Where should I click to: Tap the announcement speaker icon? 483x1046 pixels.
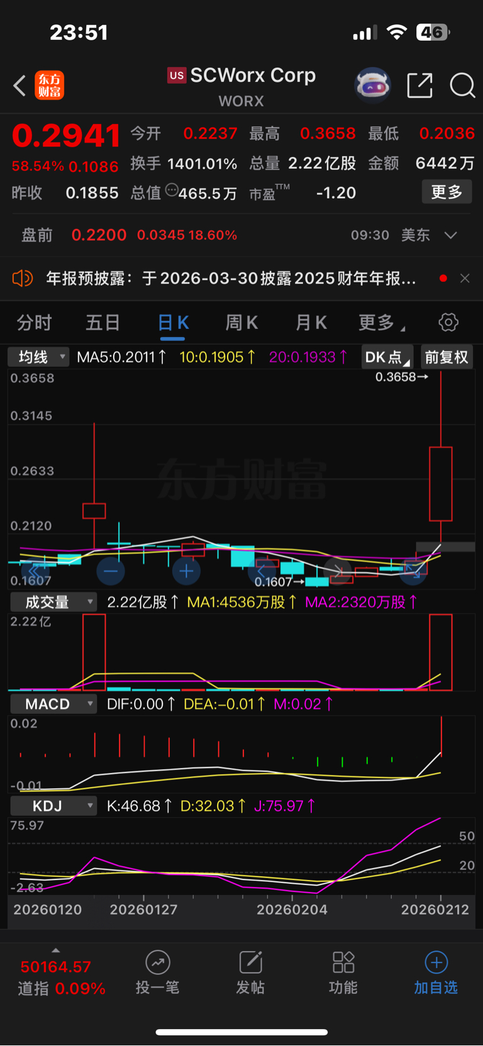[23, 278]
